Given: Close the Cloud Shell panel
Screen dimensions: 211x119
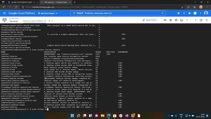Looking at the screenshot, I should click(x=207, y=20).
